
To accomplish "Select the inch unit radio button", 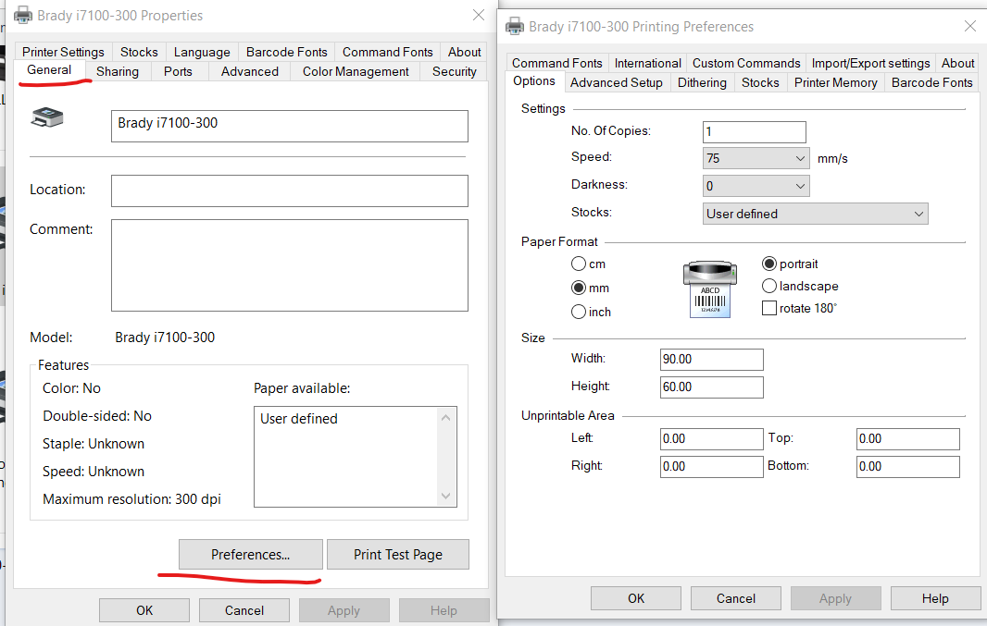I will click(579, 312).
